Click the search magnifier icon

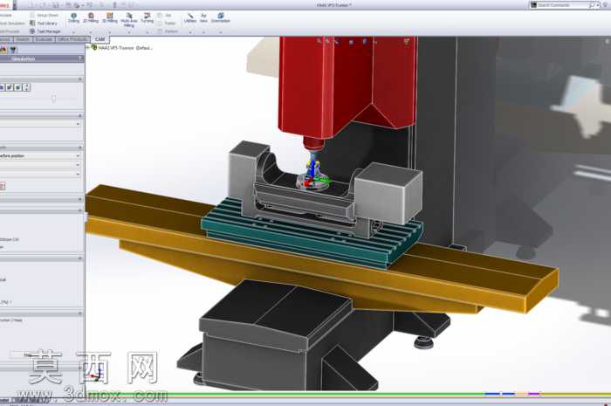(592, 5)
